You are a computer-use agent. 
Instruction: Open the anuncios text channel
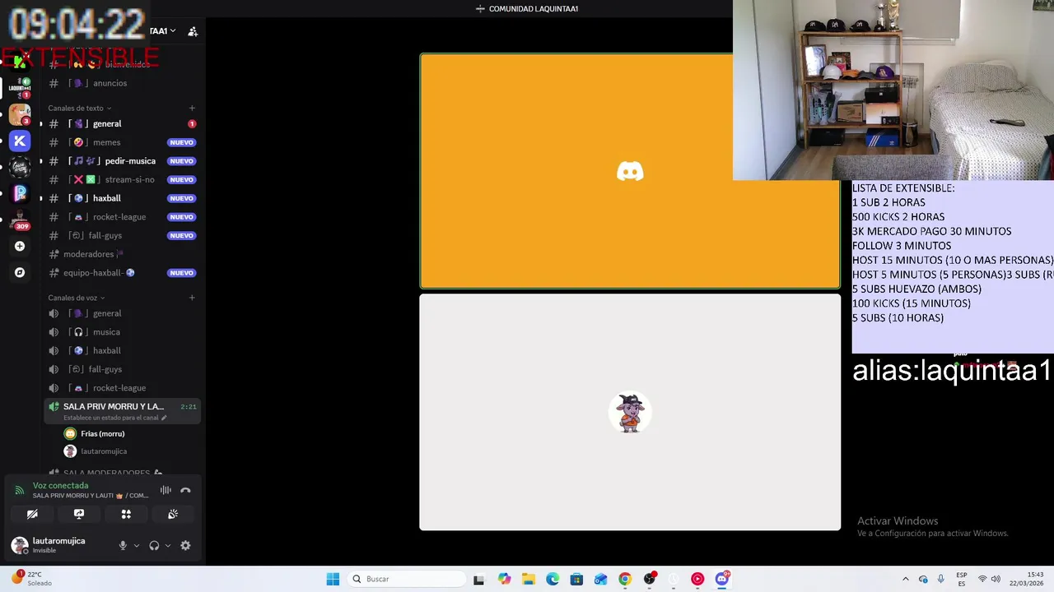[122, 83]
